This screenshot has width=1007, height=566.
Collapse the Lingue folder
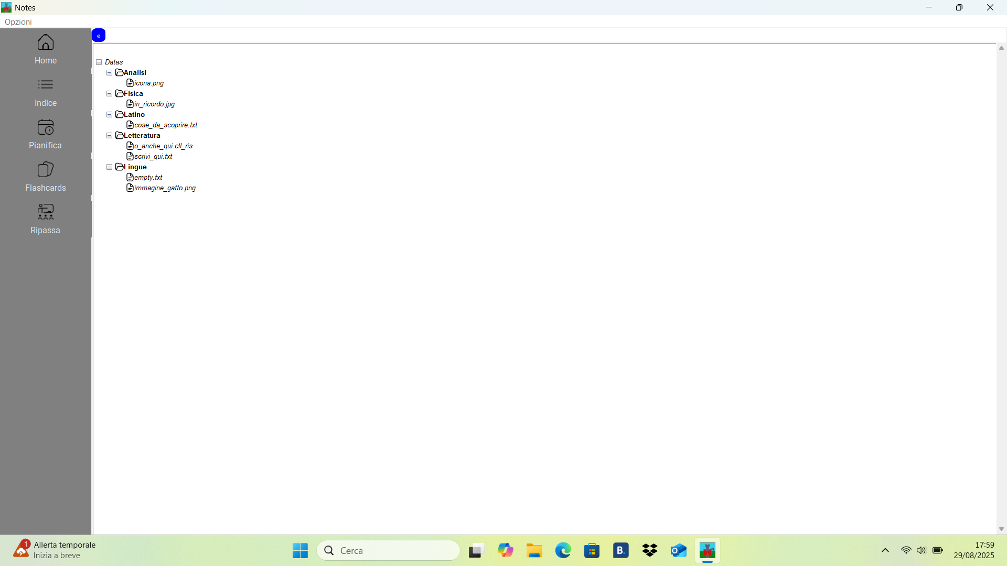point(109,167)
